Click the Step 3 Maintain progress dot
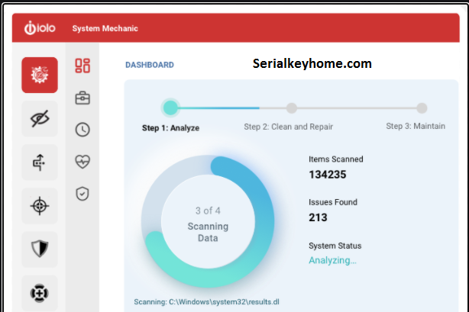The image size is (469, 312). 422,108
